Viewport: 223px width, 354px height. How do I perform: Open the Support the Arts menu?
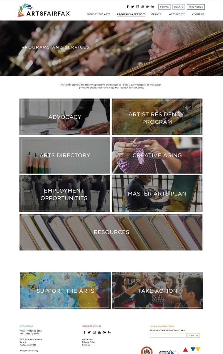pyautogui.click(x=98, y=14)
